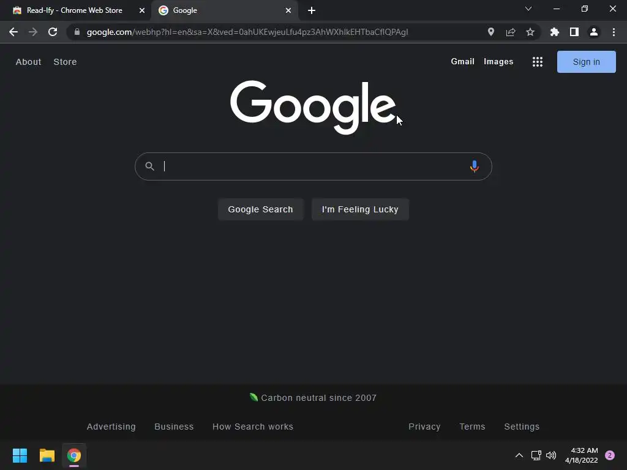
Task: Open the Settings footer menu
Action: pyautogui.click(x=522, y=427)
